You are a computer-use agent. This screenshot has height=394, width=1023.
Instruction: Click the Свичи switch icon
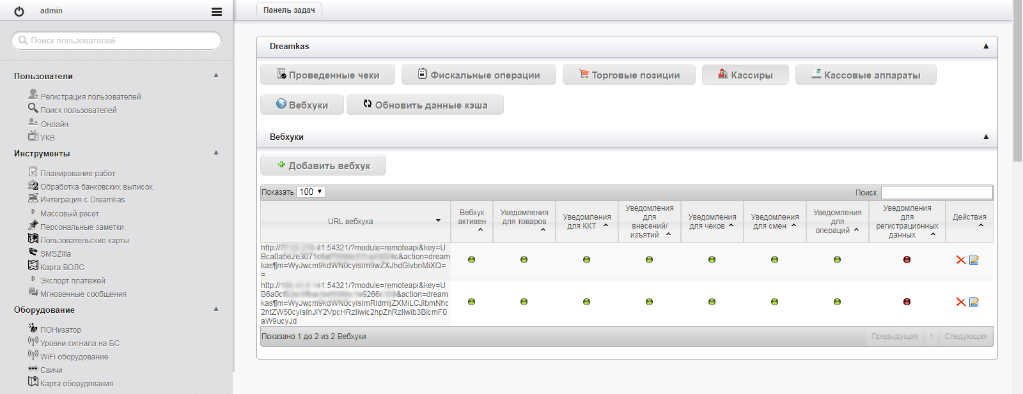[33, 368]
